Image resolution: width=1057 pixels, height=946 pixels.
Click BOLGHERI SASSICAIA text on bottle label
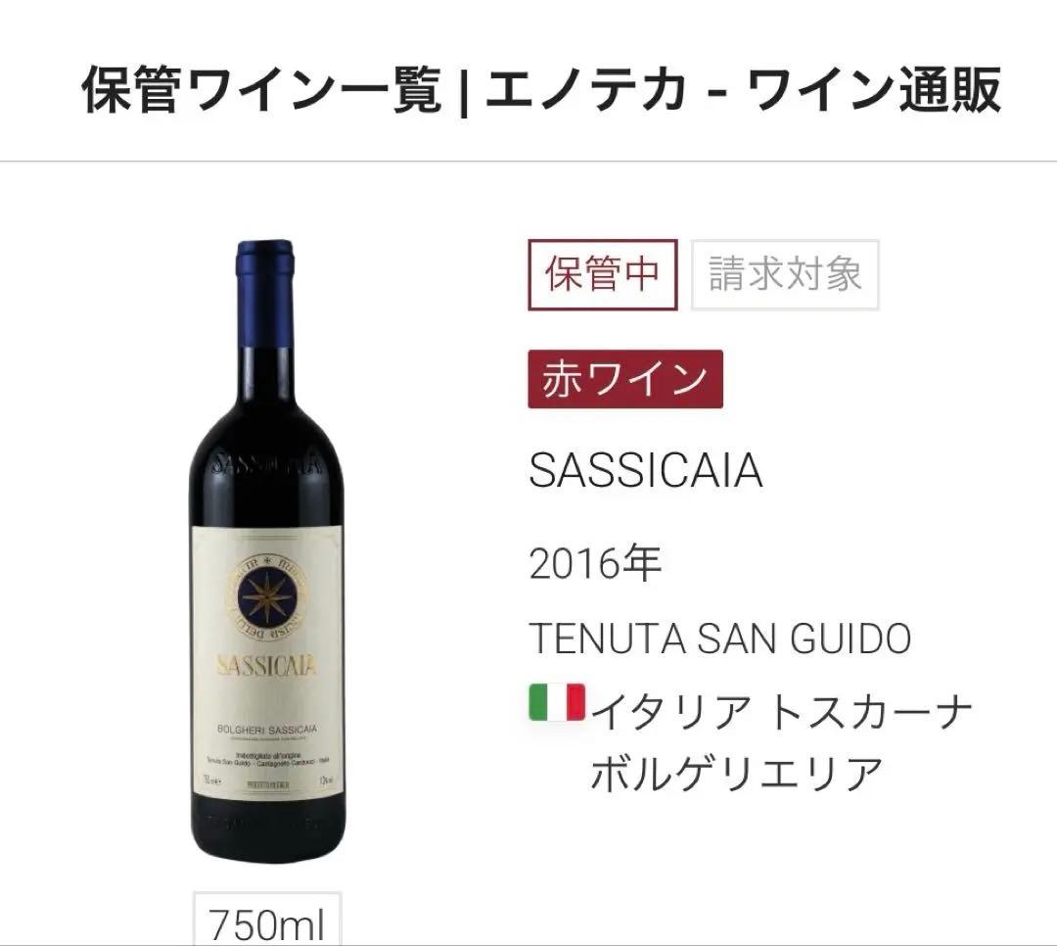pyautogui.click(x=267, y=730)
